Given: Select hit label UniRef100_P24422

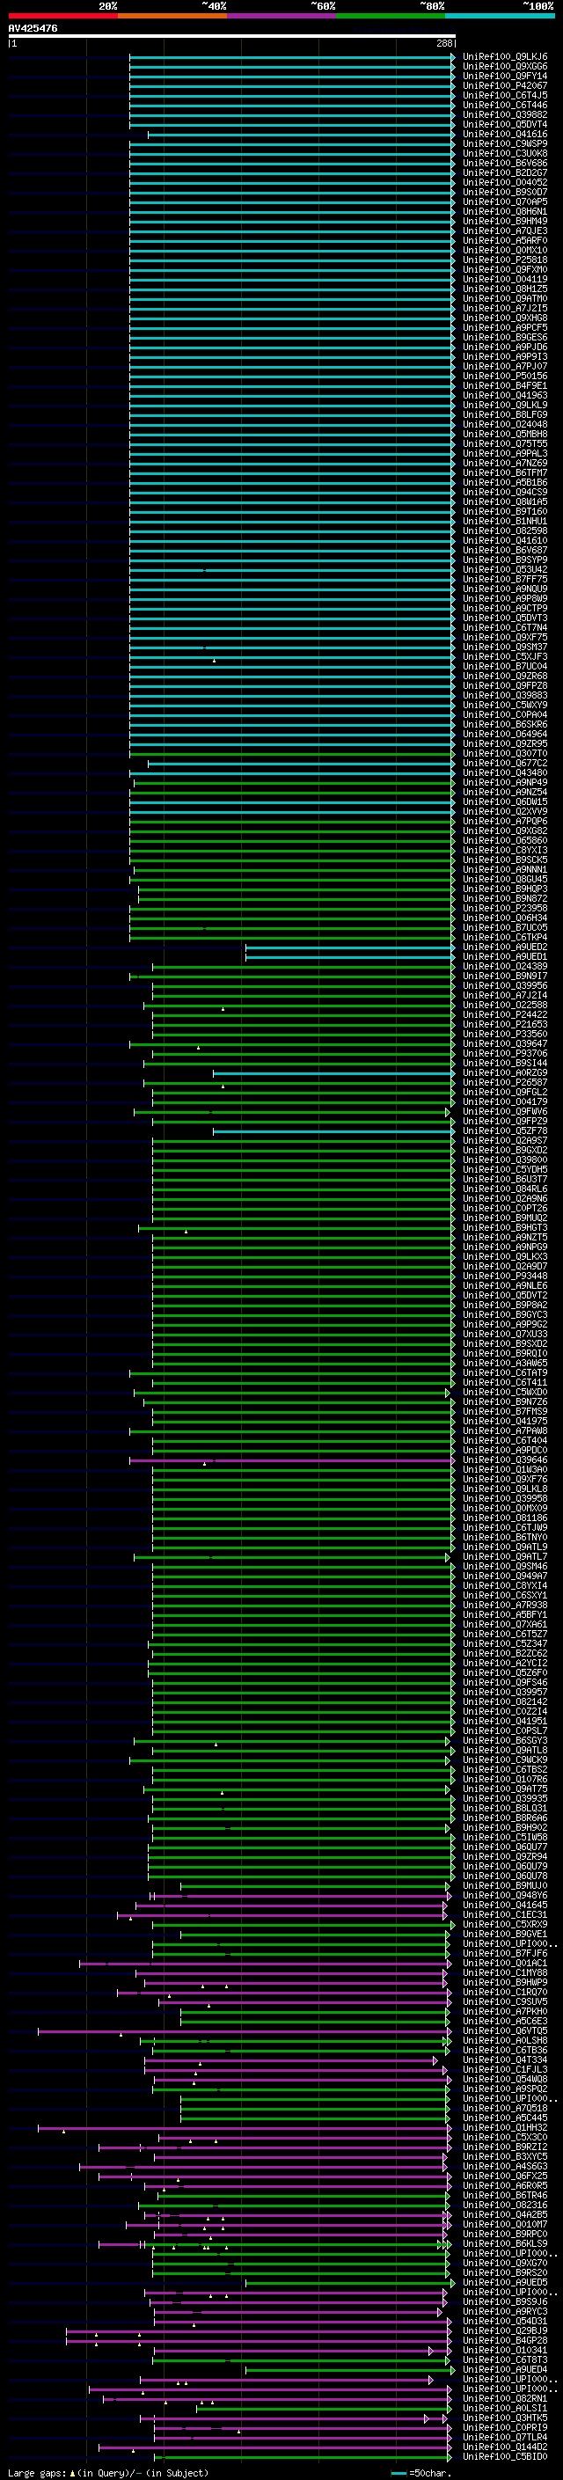Looking at the screenshot, I should (505, 1013).
